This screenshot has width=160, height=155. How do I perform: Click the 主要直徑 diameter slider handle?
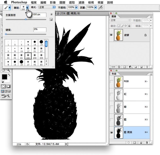click(26, 19)
